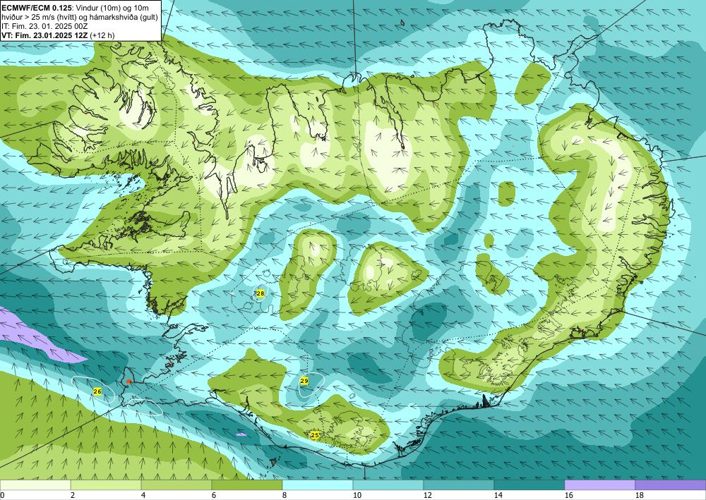706x500 pixels.
Task: Click the legend scale value 4
Action: tap(143, 496)
